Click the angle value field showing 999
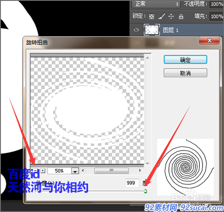Screen dimensions: 224x212 pyautogui.click(x=132, y=183)
